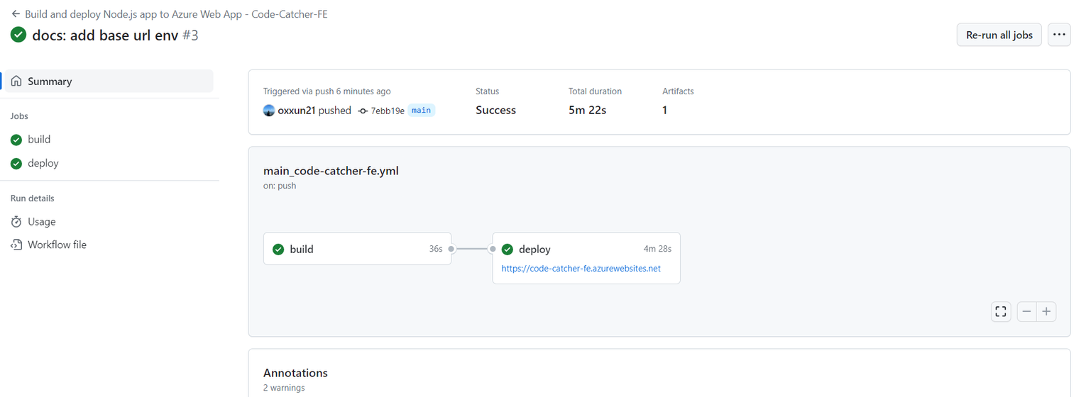Click the Workflow file code icon
Viewport: 1086px width, 397px height.
tap(16, 245)
